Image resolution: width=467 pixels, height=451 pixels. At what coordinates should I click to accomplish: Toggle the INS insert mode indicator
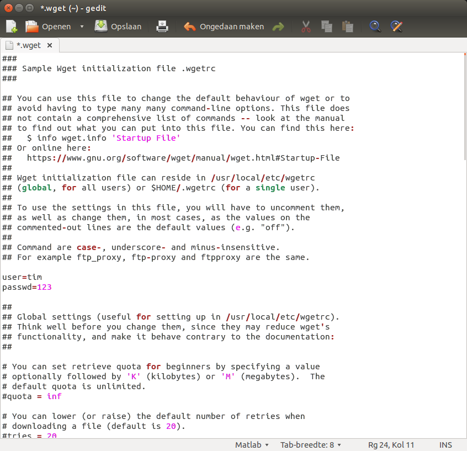(x=445, y=445)
